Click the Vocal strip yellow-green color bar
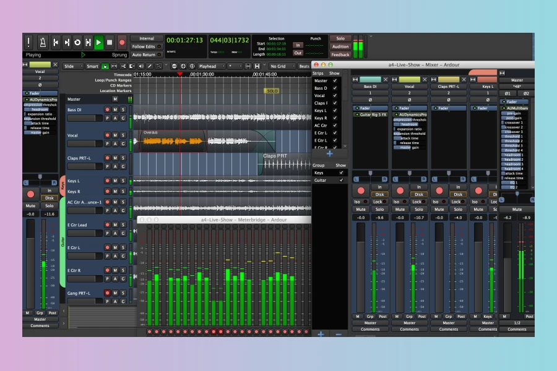The width and height of the screenshot is (557, 371). 410,80
